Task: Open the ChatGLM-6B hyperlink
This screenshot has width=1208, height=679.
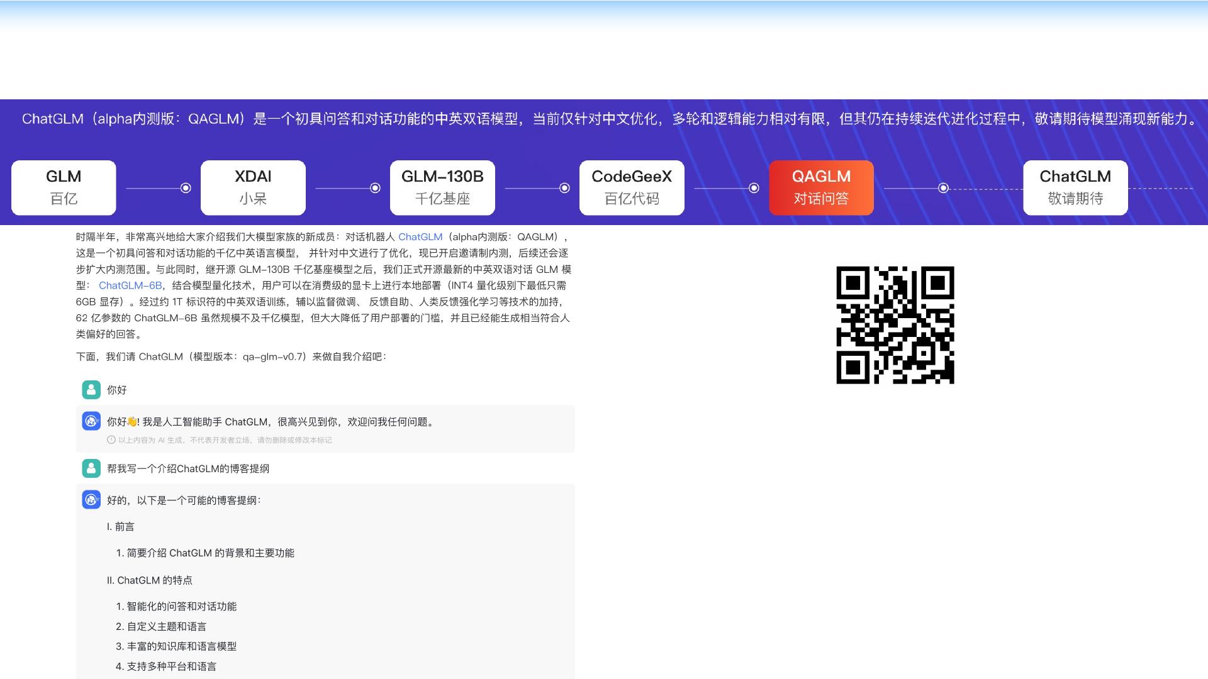Action: point(130,285)
